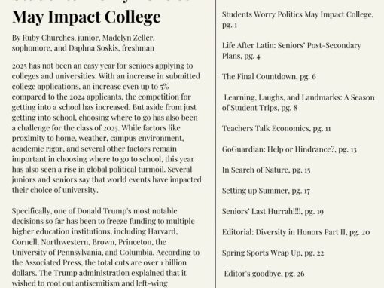Select Learning, Laughs, and Landmarks entry
This screenshot has width=384, height=288.
pos(298,103)
